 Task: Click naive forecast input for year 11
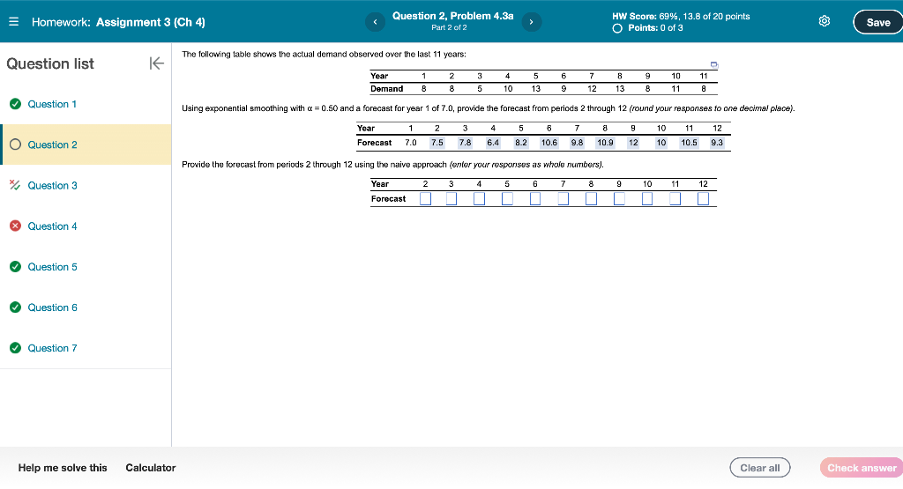click(675, 198)
